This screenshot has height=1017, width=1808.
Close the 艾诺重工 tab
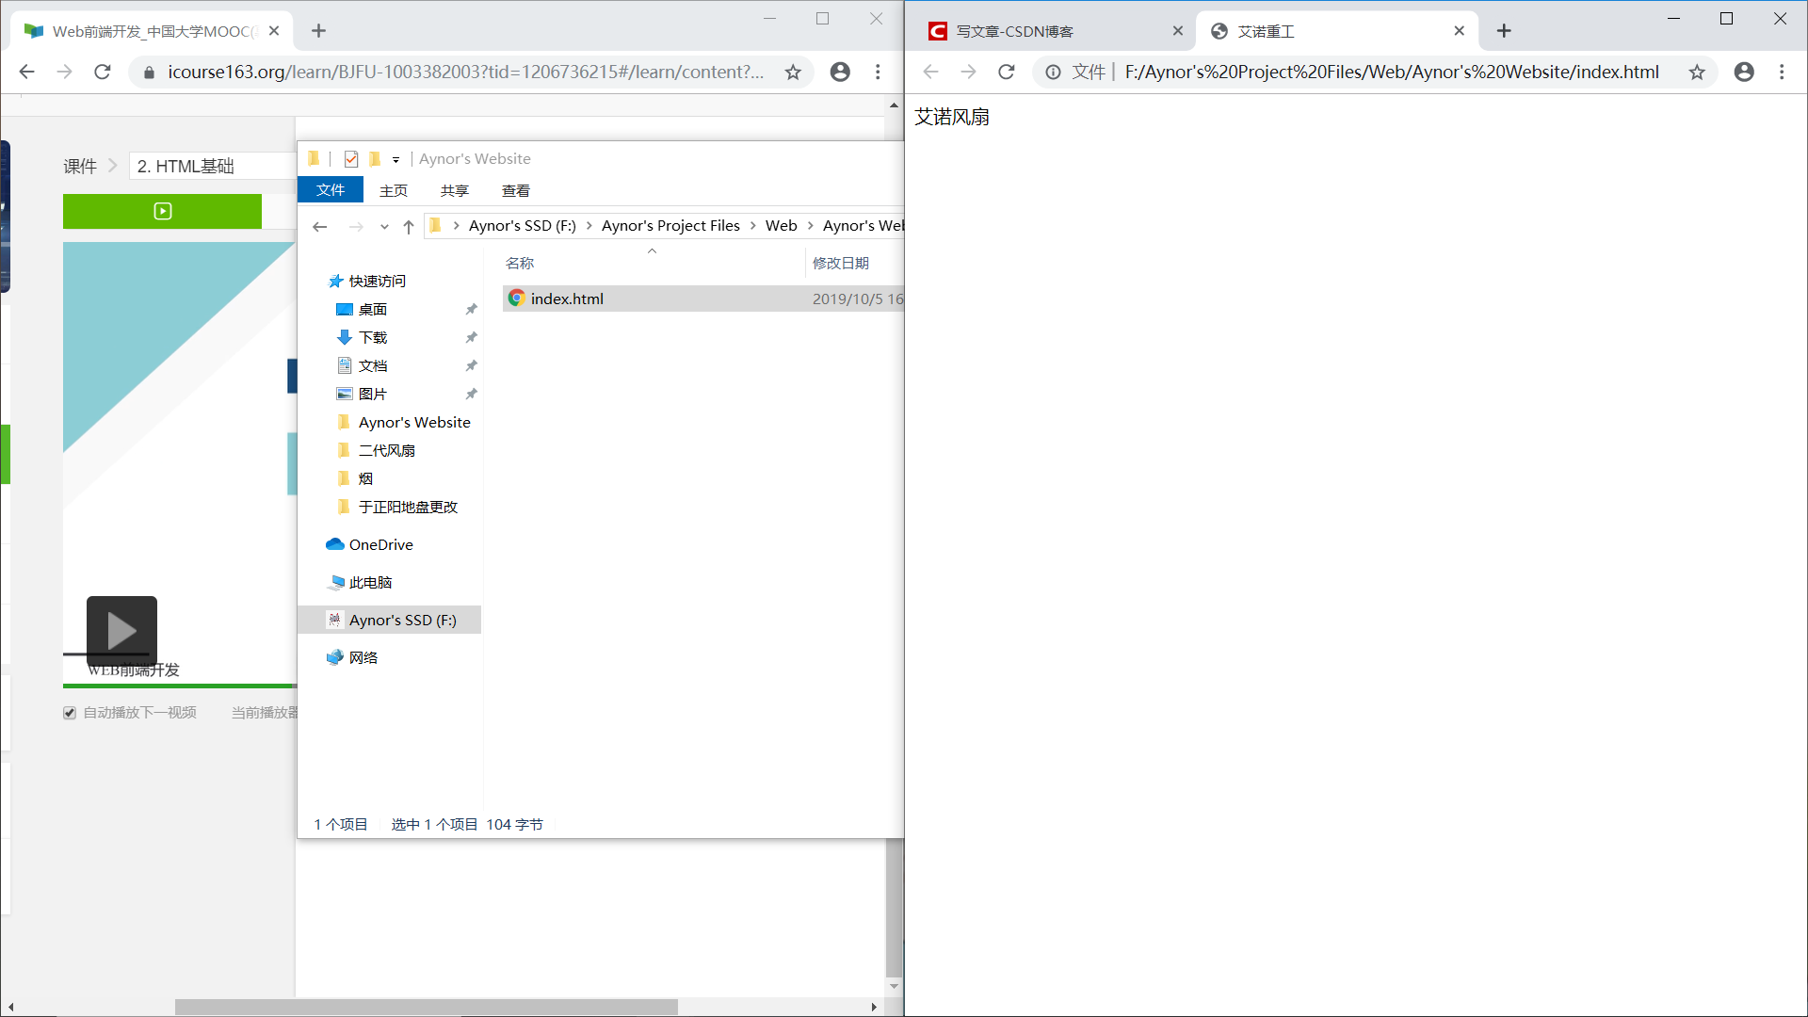1459,31
